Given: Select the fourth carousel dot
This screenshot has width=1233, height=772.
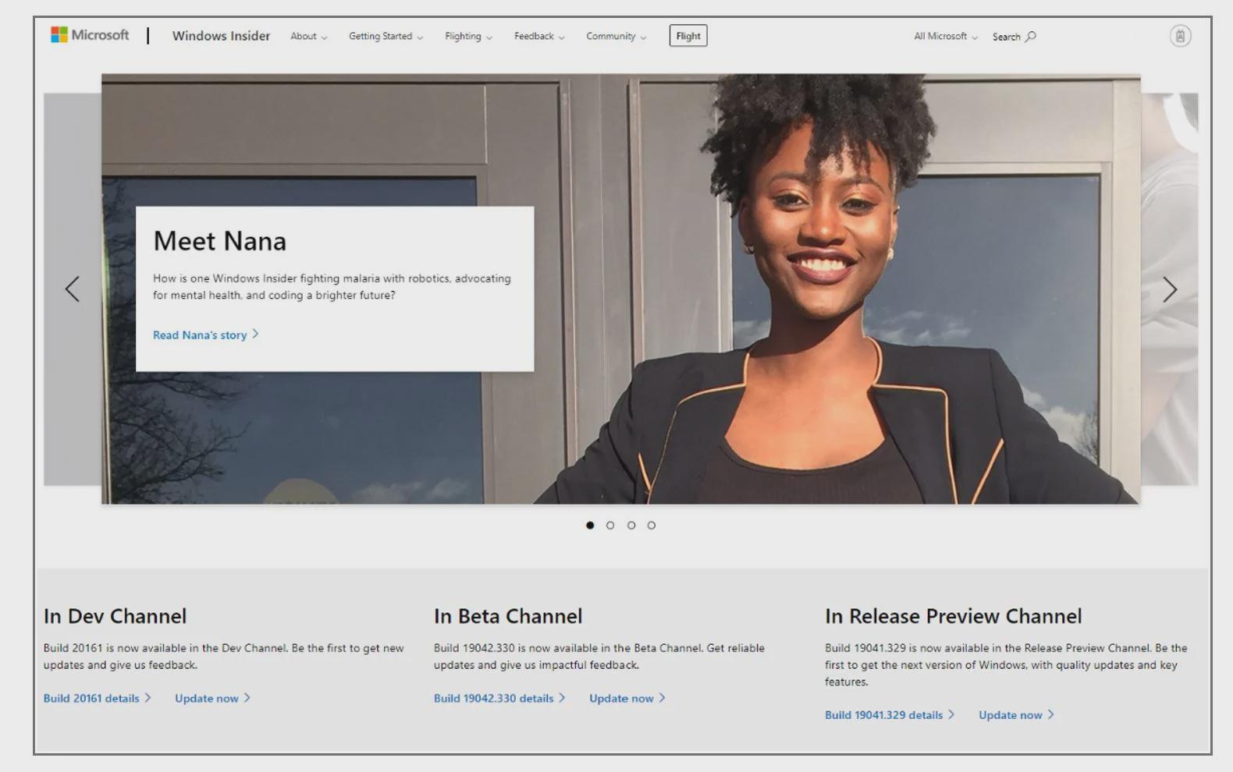Looking at the screenshot, I should [652, 526].
